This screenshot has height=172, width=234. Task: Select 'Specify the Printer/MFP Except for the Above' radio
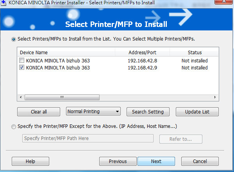click(x=14, y=127)
